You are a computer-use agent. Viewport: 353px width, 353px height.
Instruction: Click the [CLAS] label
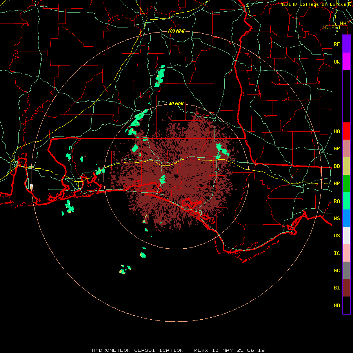coord(331,27)
